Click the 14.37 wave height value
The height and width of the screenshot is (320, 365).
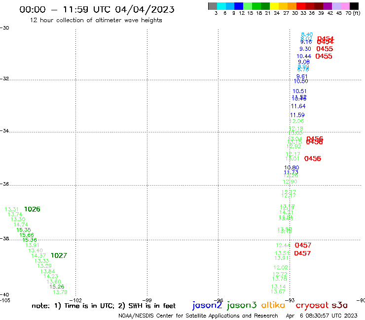coord(38,256)
